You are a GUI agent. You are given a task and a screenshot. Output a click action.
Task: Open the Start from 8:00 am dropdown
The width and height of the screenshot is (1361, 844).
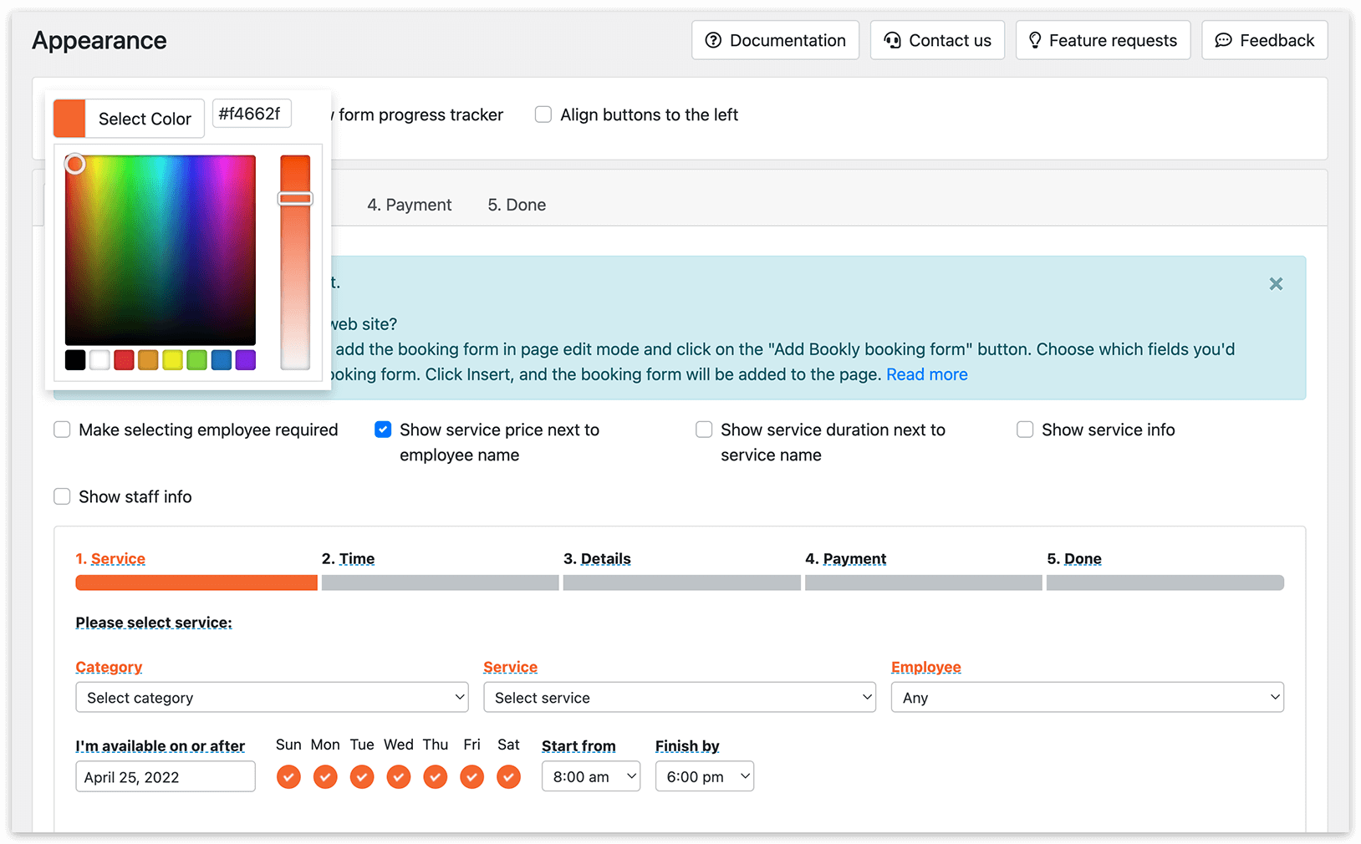[x=591, y=776]
